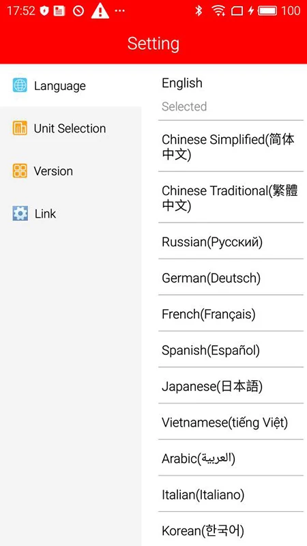Set language to Arabic
This screenshot has width=307, height=546.
231,458
